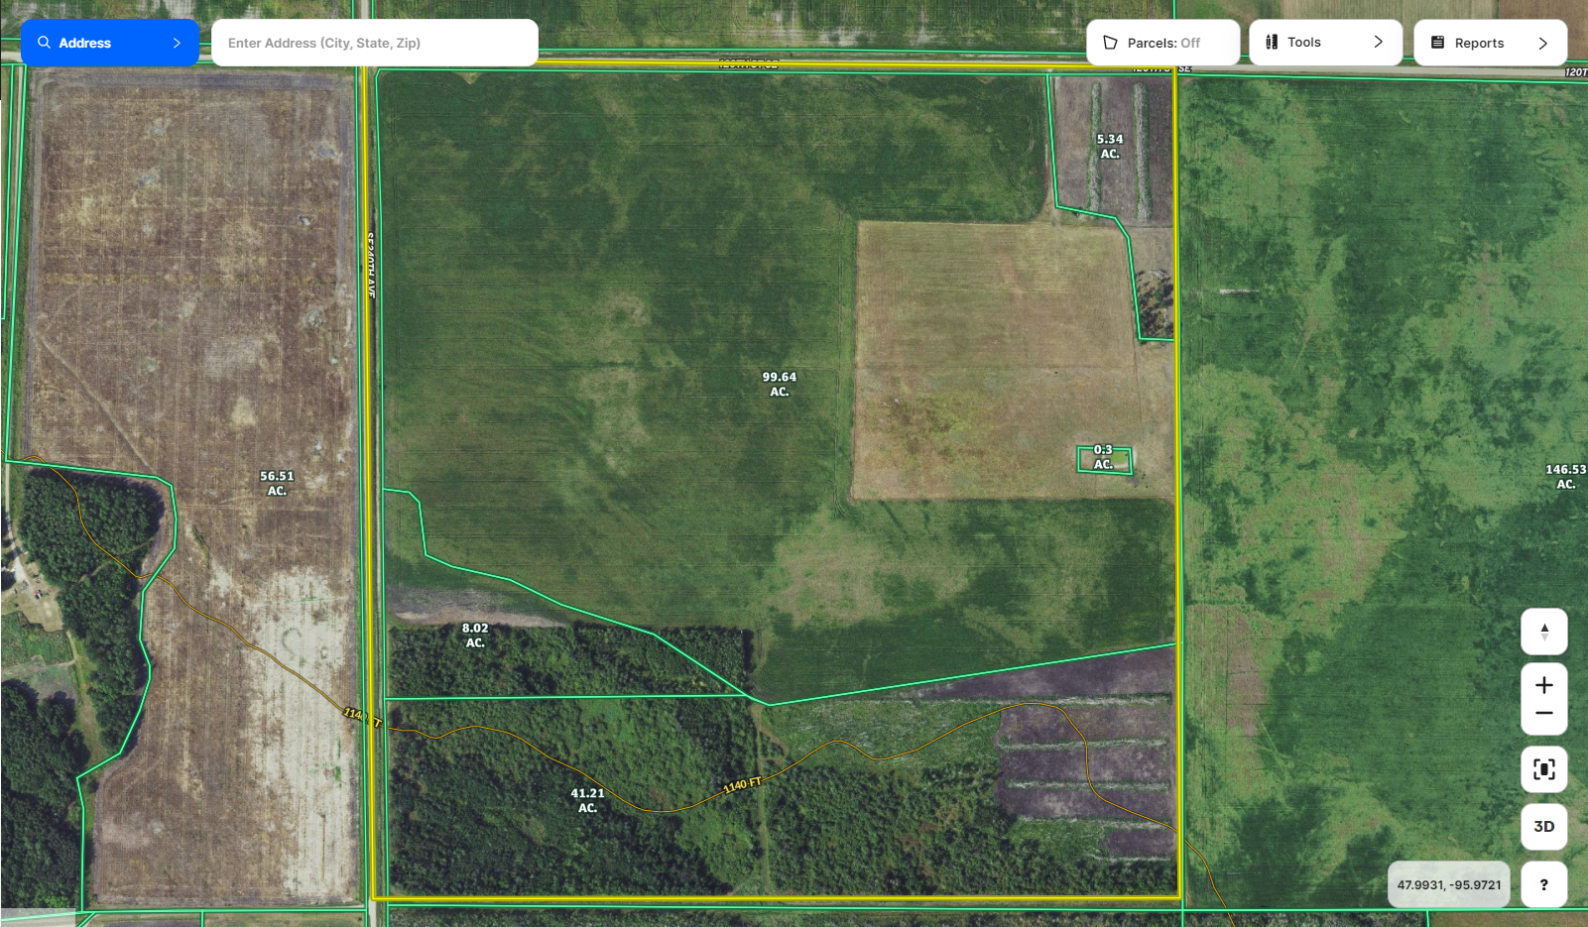Toggle the Parcels: Off button
The width and height of the screenshot is (1588, 927).
coord(1162,43)
